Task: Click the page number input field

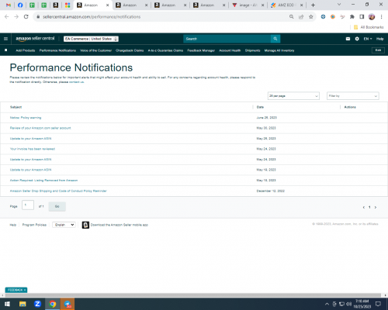Action: pos(28,205)
